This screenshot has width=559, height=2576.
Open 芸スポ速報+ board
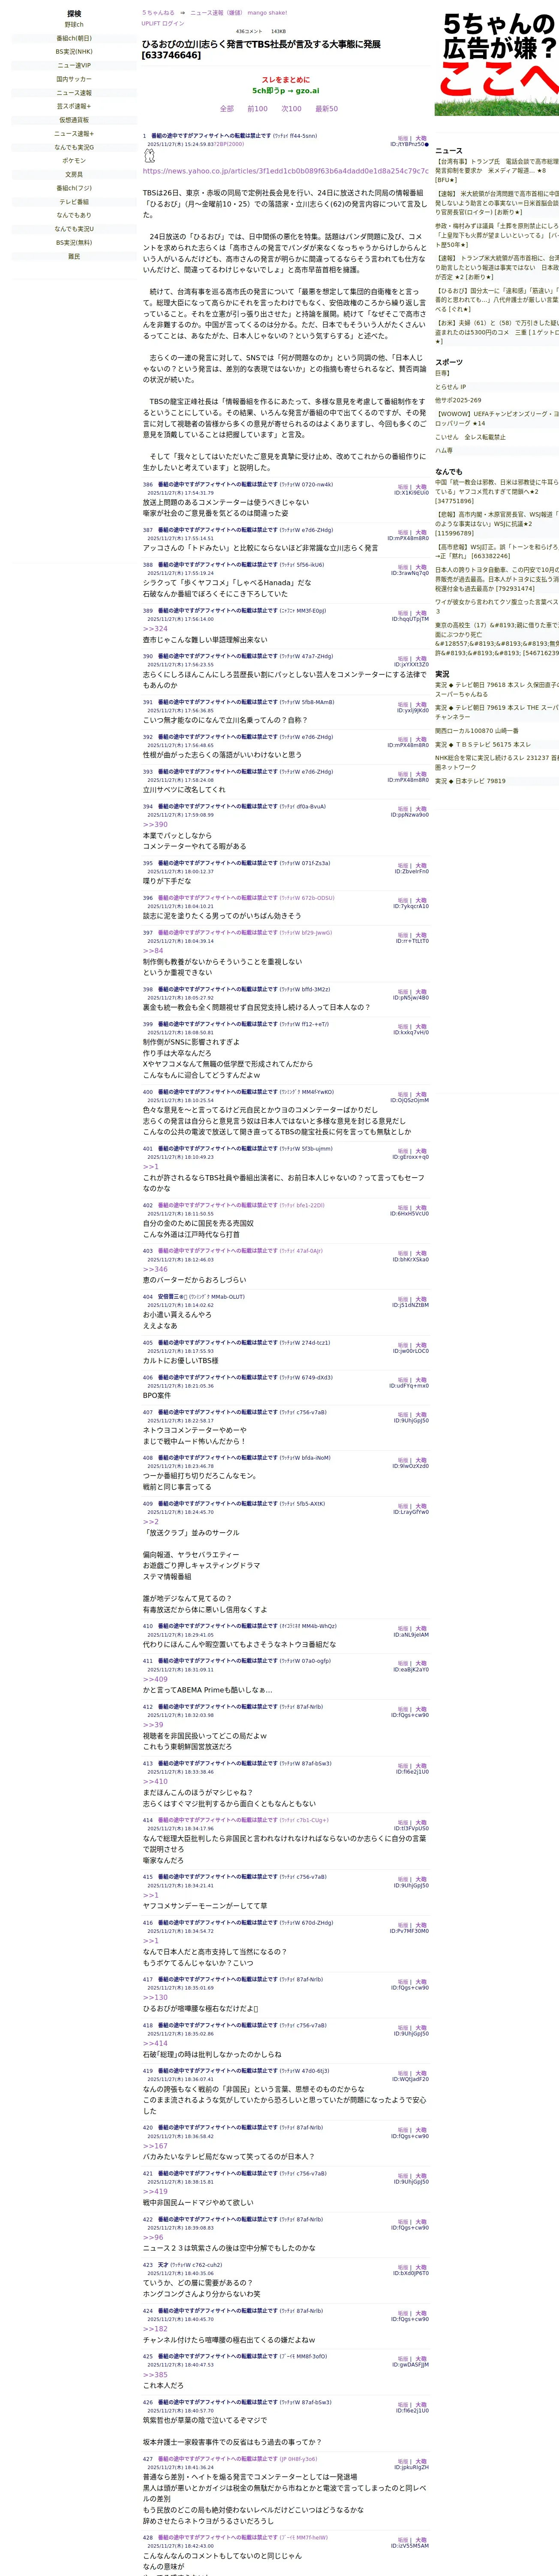pos(74,106)
